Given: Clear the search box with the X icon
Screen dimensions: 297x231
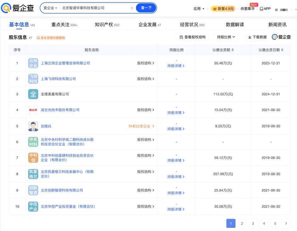Looking at the screenshot, I should click(132, 8).
